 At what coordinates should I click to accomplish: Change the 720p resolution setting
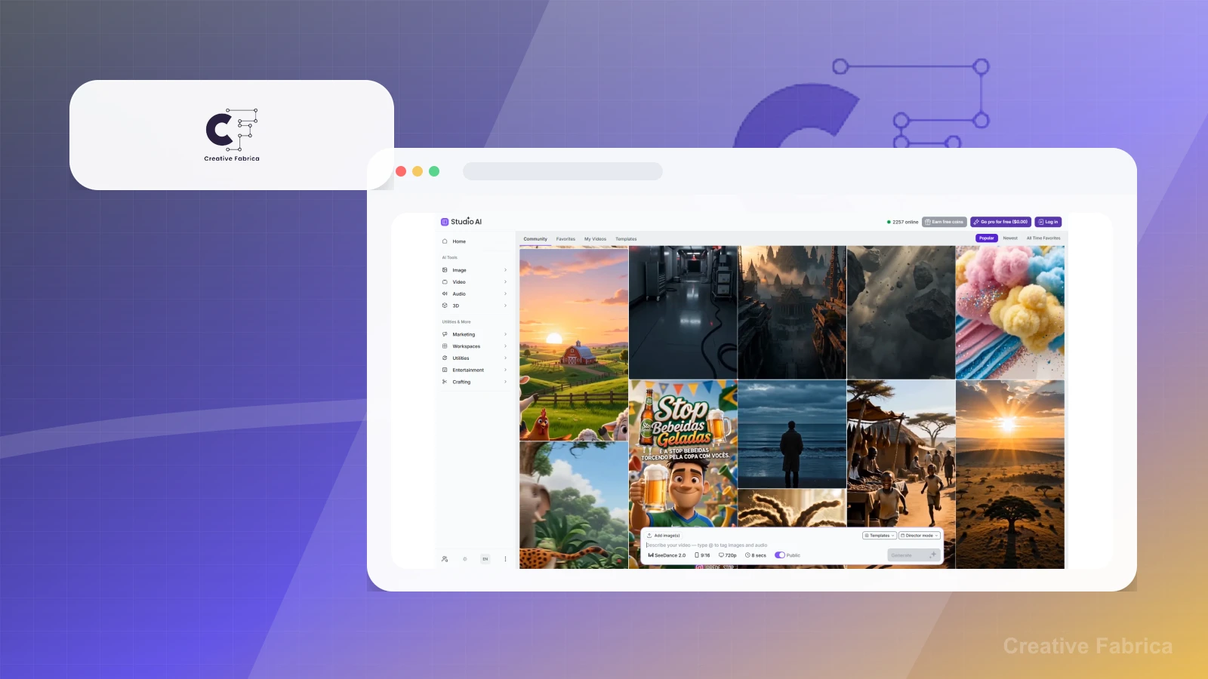728,555
